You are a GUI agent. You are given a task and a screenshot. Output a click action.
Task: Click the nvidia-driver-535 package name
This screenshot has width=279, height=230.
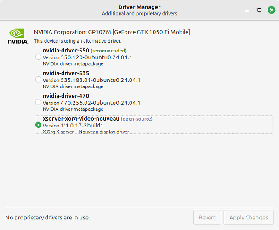point(66,73)
